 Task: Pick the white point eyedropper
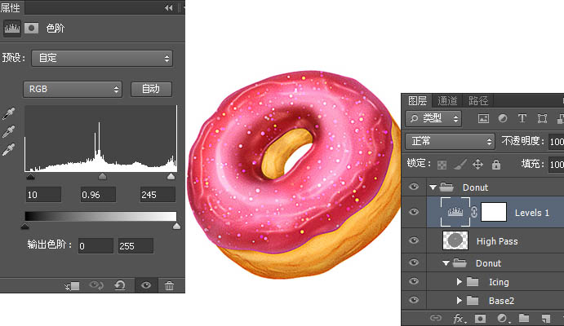pyautogui.click(x=9, y=150)
